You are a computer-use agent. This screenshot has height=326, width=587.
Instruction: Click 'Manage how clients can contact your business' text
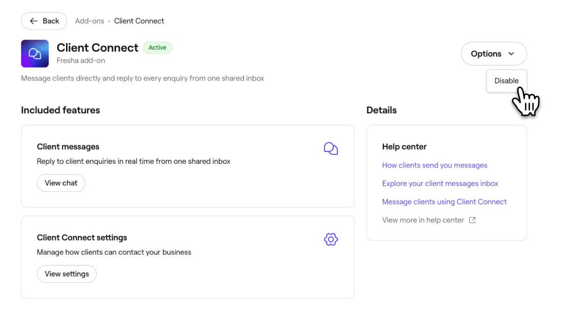click(114, 252)
